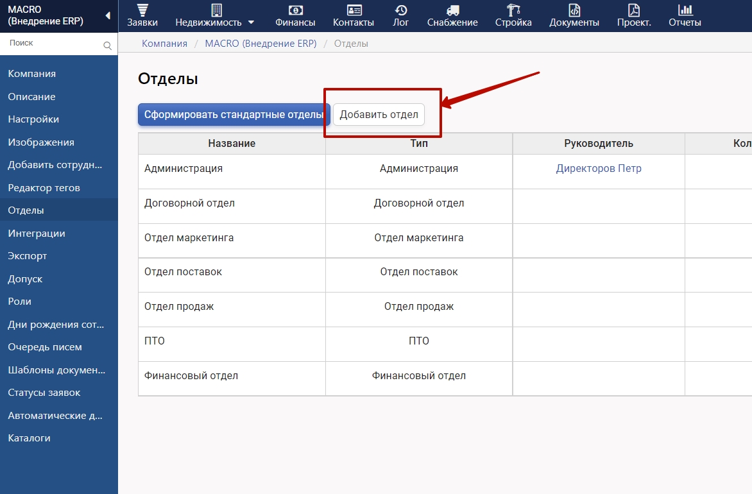Click the Стройка crane icon
This screenshot has height=494, width=752.
pos(513,10)
